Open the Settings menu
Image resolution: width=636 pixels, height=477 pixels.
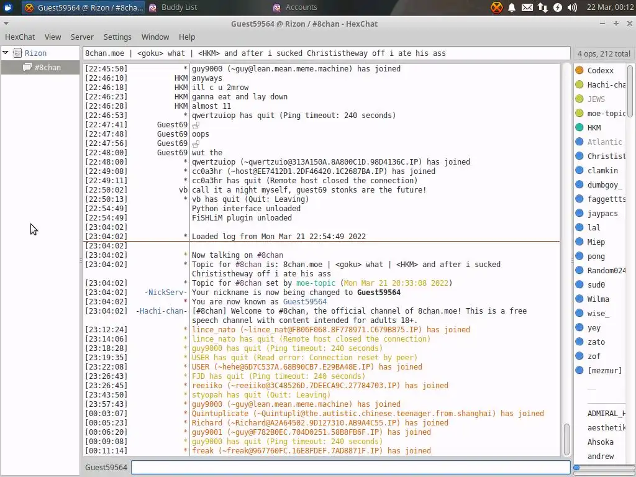(117, 37)
